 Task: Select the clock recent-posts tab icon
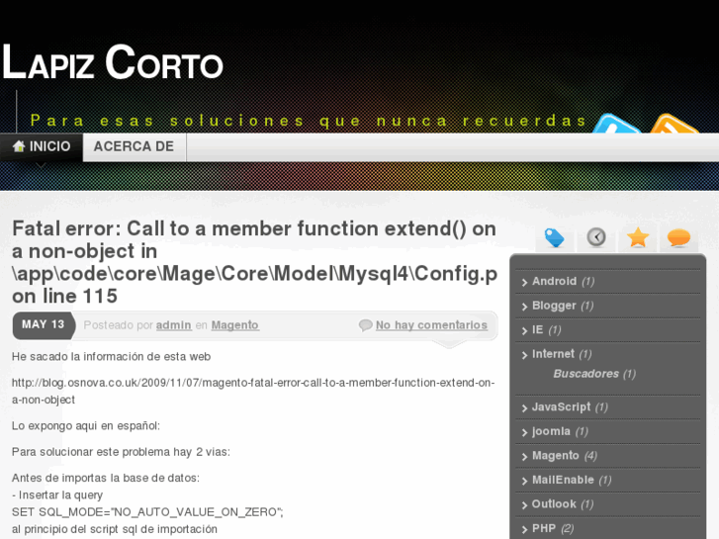pos(596,237)
